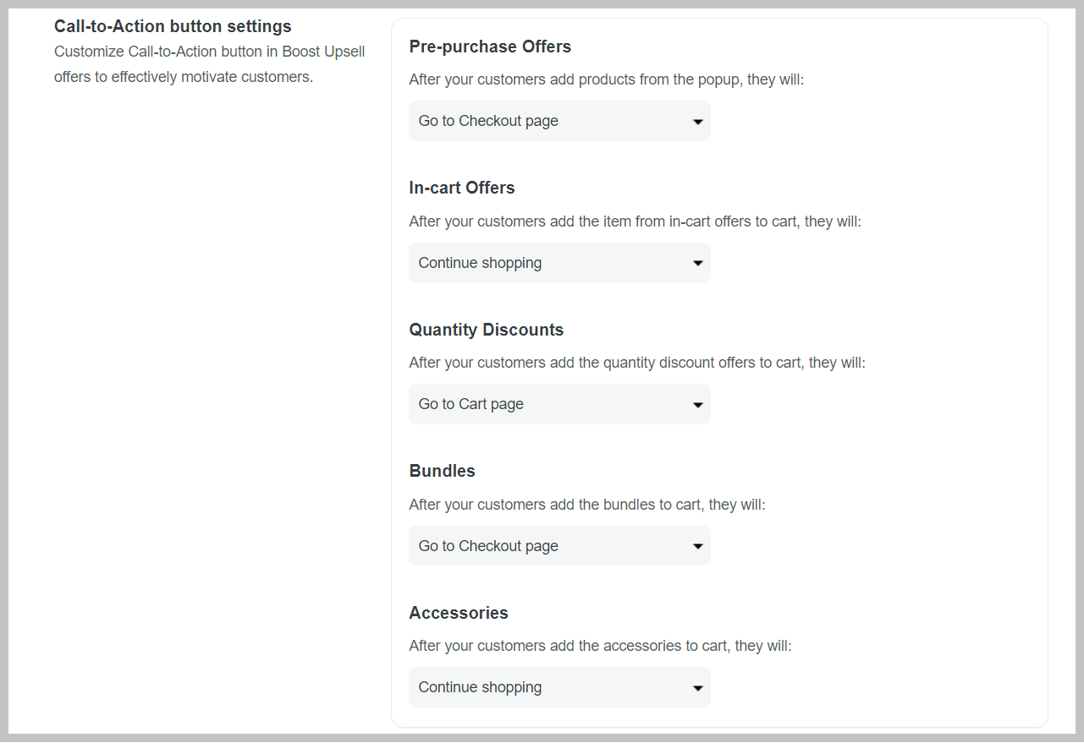Open the Bundles action dropdown
1084x743 pixels.
(559, 546)
